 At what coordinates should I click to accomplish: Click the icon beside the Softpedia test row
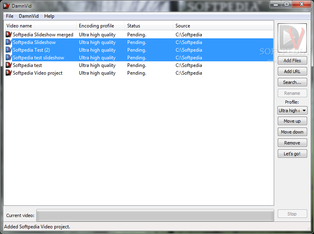point(8,65)
